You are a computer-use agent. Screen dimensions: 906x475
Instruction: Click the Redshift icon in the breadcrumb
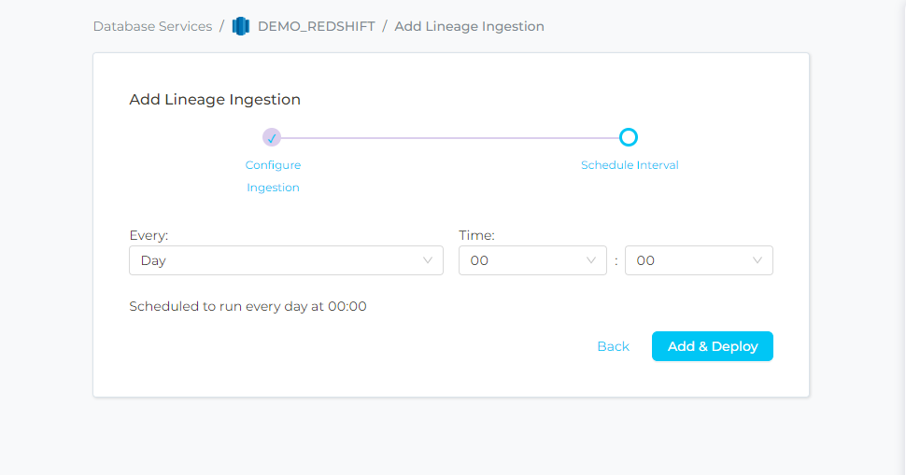click(x=241, y=26)
